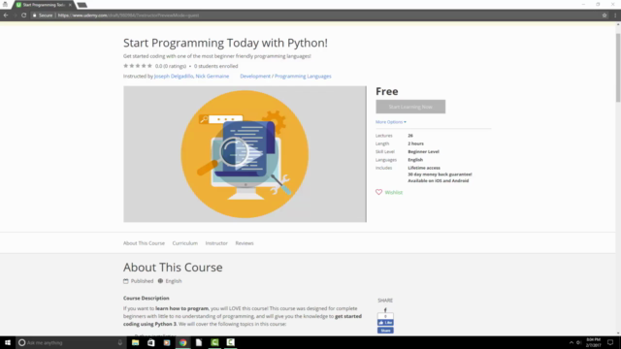
Task: Bookmark this page with star icon
Action: point(605,16)
